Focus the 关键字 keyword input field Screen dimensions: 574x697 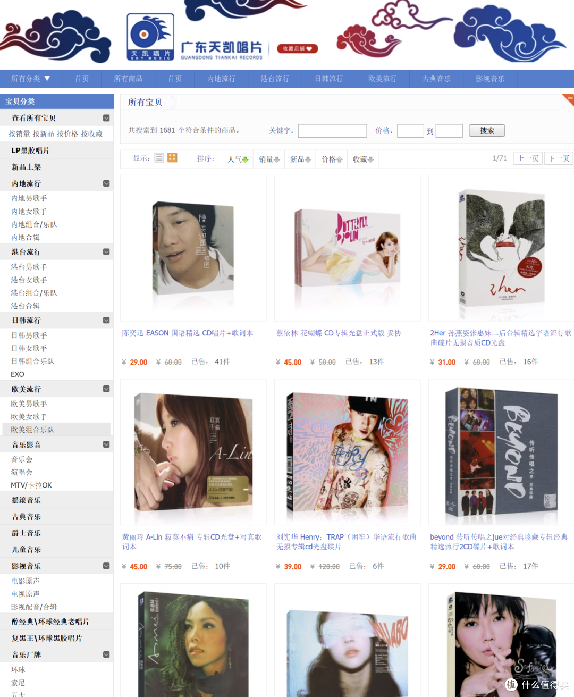tap(332, 131)
